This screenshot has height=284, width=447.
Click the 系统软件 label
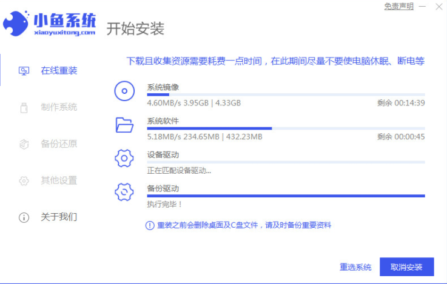click(163, 121)
